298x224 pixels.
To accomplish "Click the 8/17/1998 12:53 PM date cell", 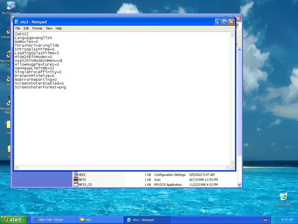I will [x=203, y=180].
